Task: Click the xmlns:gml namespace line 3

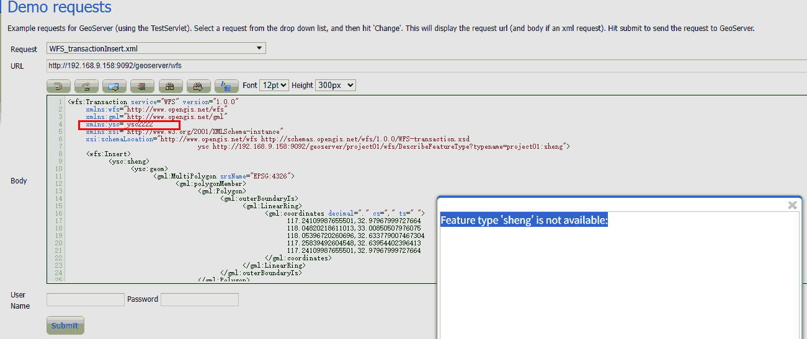Action: (x=157, y=117)
